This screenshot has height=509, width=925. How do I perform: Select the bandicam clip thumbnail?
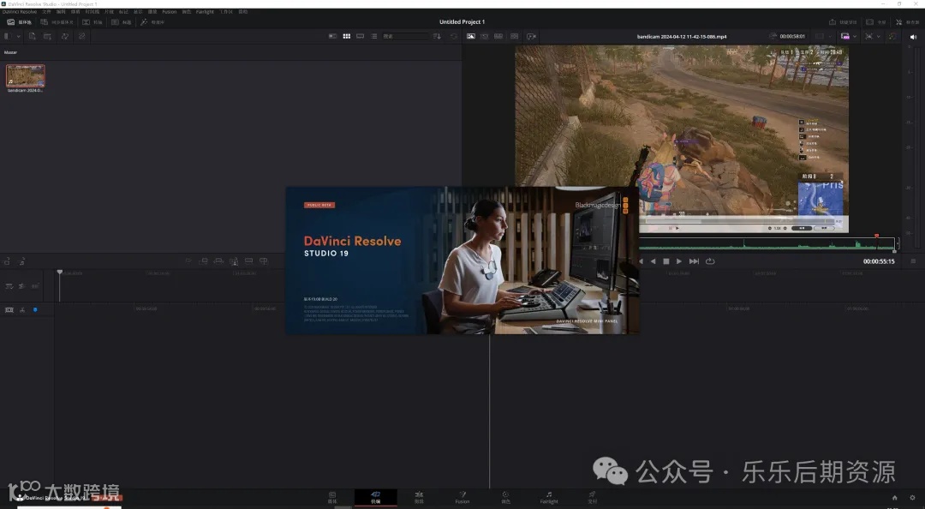[26, 75]
